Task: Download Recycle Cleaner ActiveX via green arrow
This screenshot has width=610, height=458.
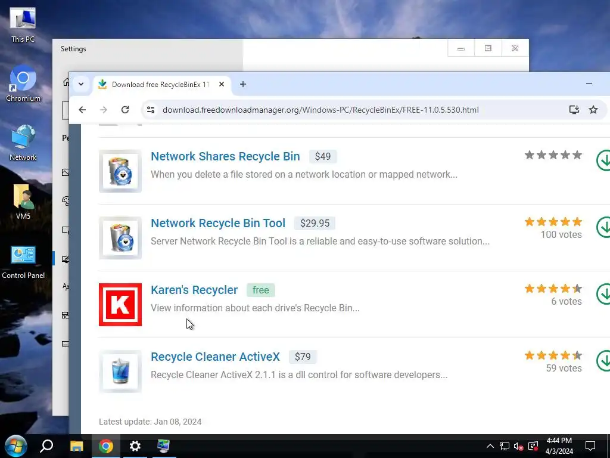Action: (603, 361)
